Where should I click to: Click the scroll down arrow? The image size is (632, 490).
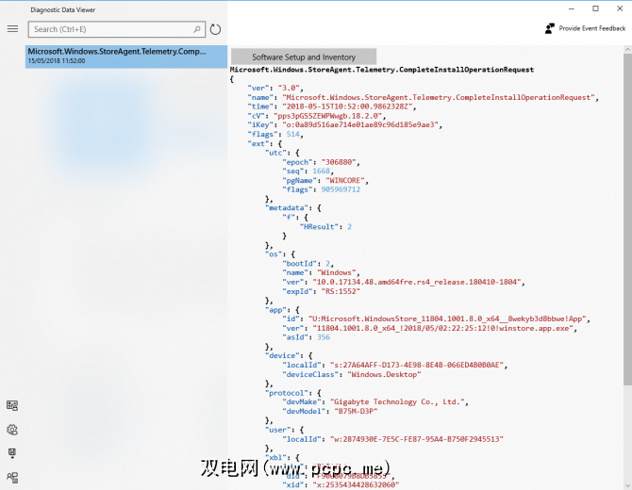[627, 486]
